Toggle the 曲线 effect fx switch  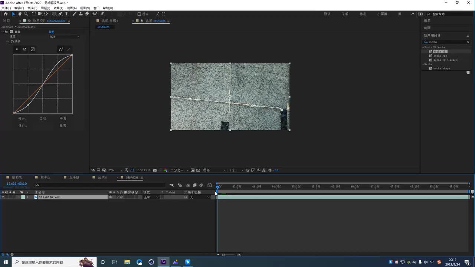7,32
